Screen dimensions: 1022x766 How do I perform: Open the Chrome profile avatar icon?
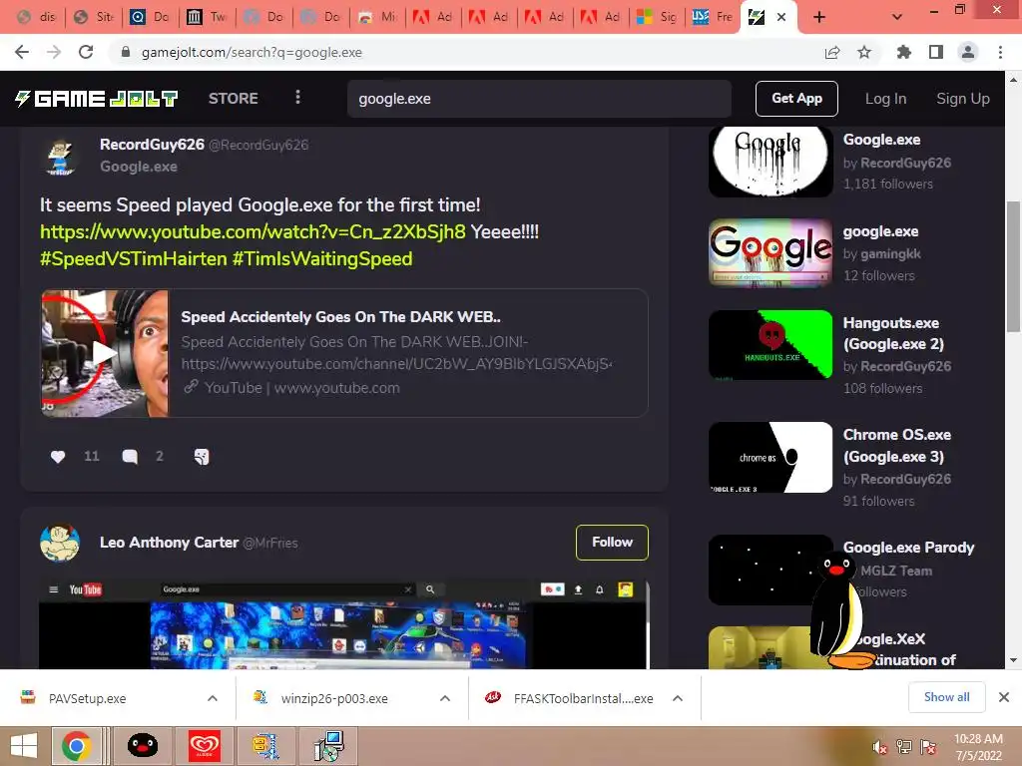[968, 52]
